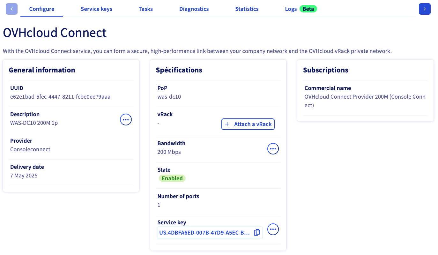
Task: Click the delivery date 7 May 2025
Action: click(x=24, y=176)
